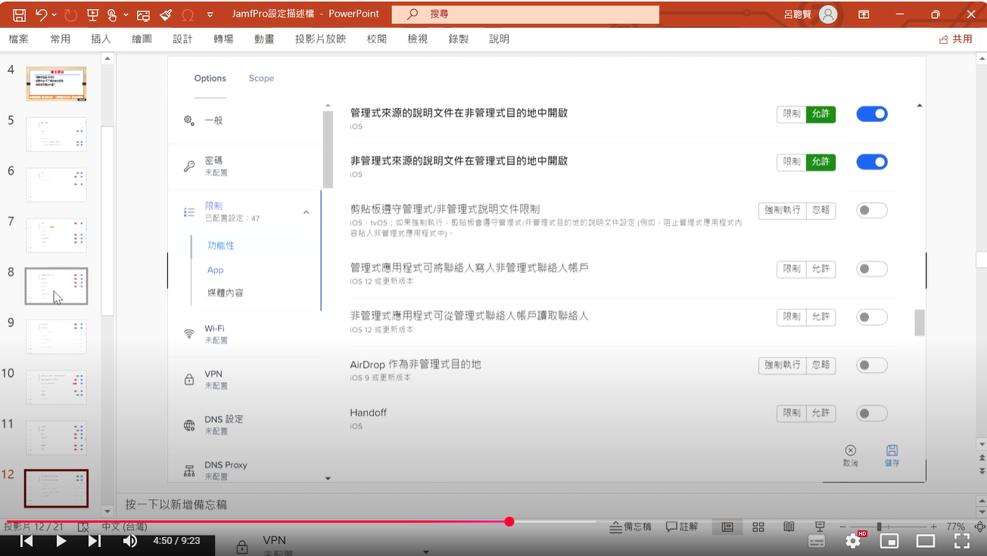Switch to the Scope tab
This screenshot has width=987, height=556.
261,79
